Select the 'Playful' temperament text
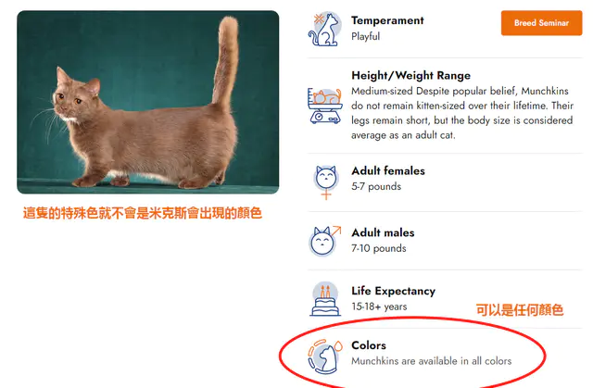This screenshot has width=593, height=388. 365,37
